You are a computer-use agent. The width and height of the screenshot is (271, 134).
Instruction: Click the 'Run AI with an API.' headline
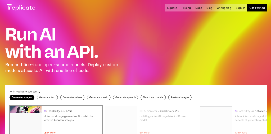pyautogui.click(x=52, y=43)
